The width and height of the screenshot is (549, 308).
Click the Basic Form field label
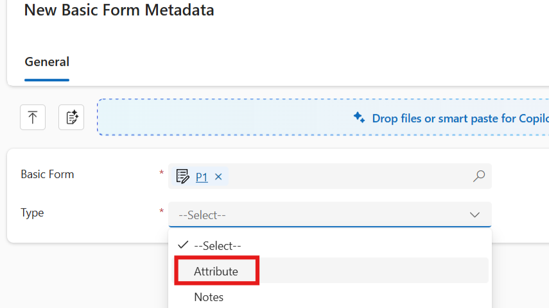[48, 174]
